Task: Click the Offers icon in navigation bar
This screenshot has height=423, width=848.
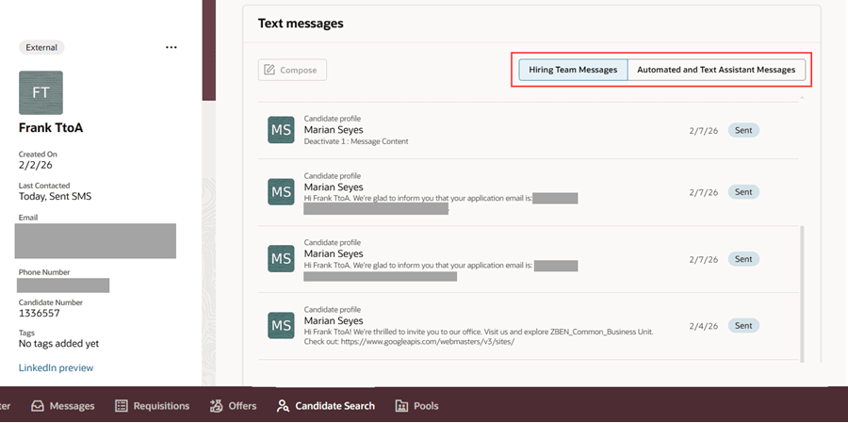Action: click(217, 405)
